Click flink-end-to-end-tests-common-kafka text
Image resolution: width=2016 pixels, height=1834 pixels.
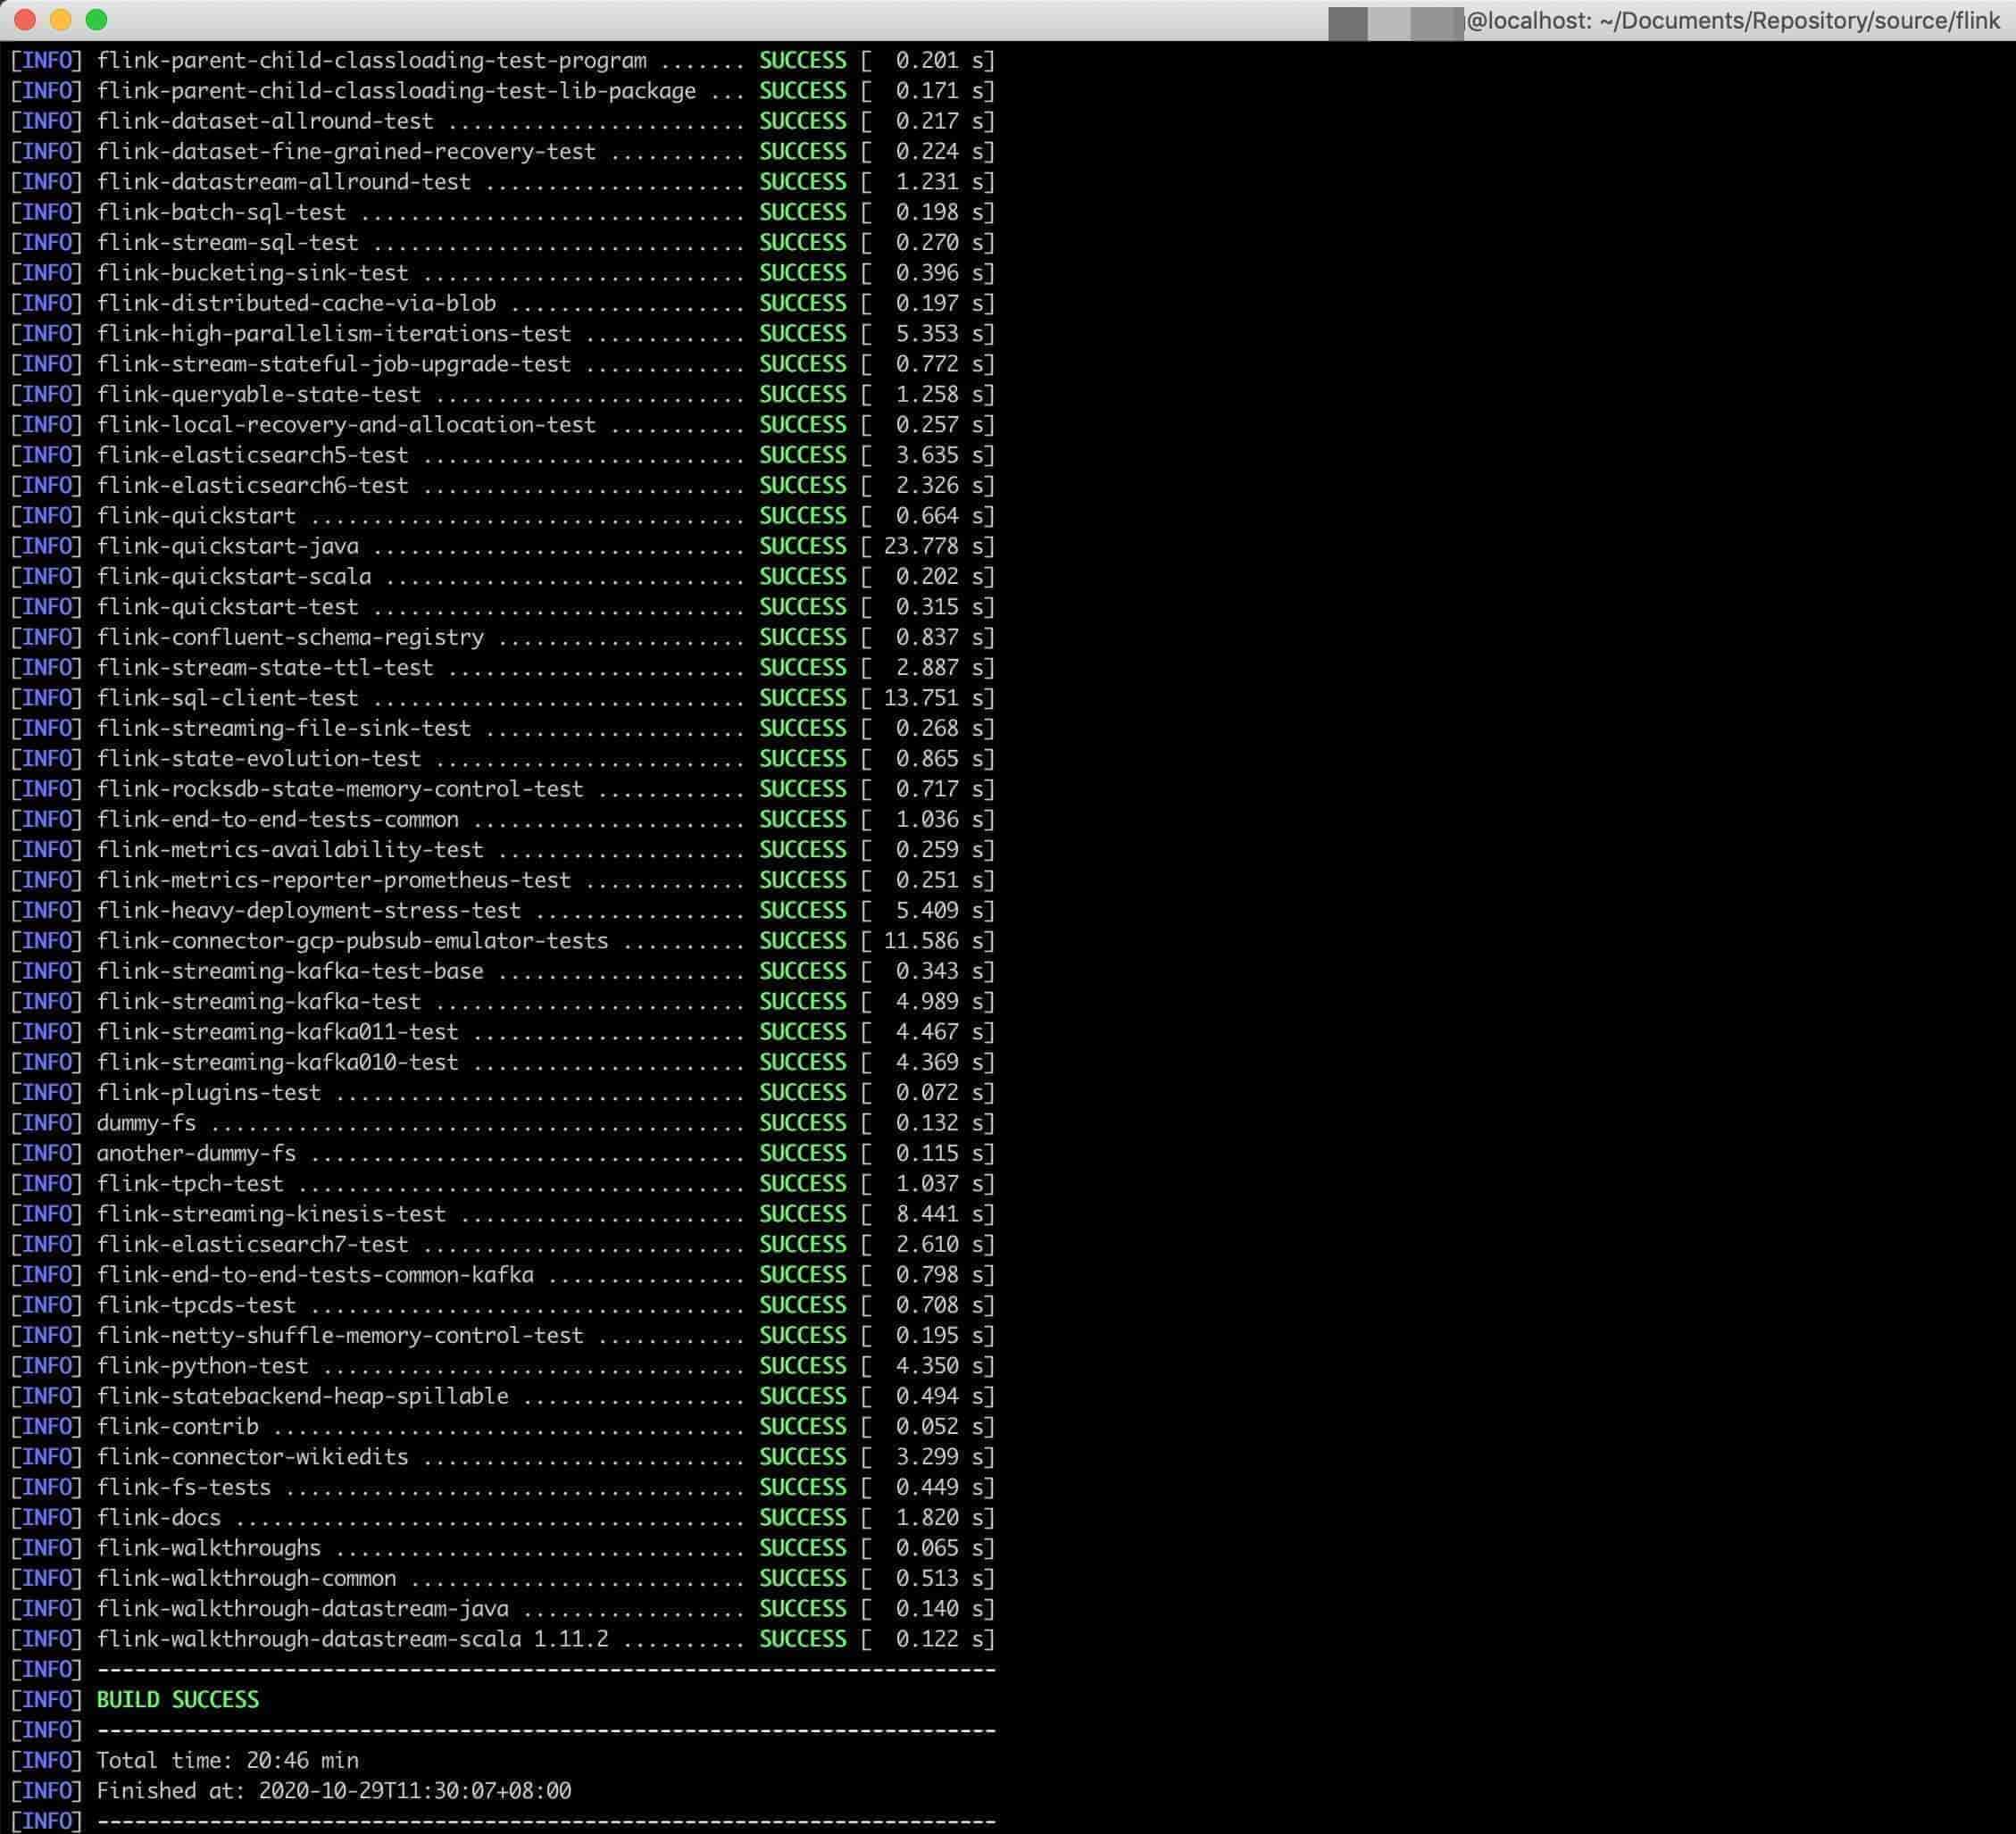315,1275
